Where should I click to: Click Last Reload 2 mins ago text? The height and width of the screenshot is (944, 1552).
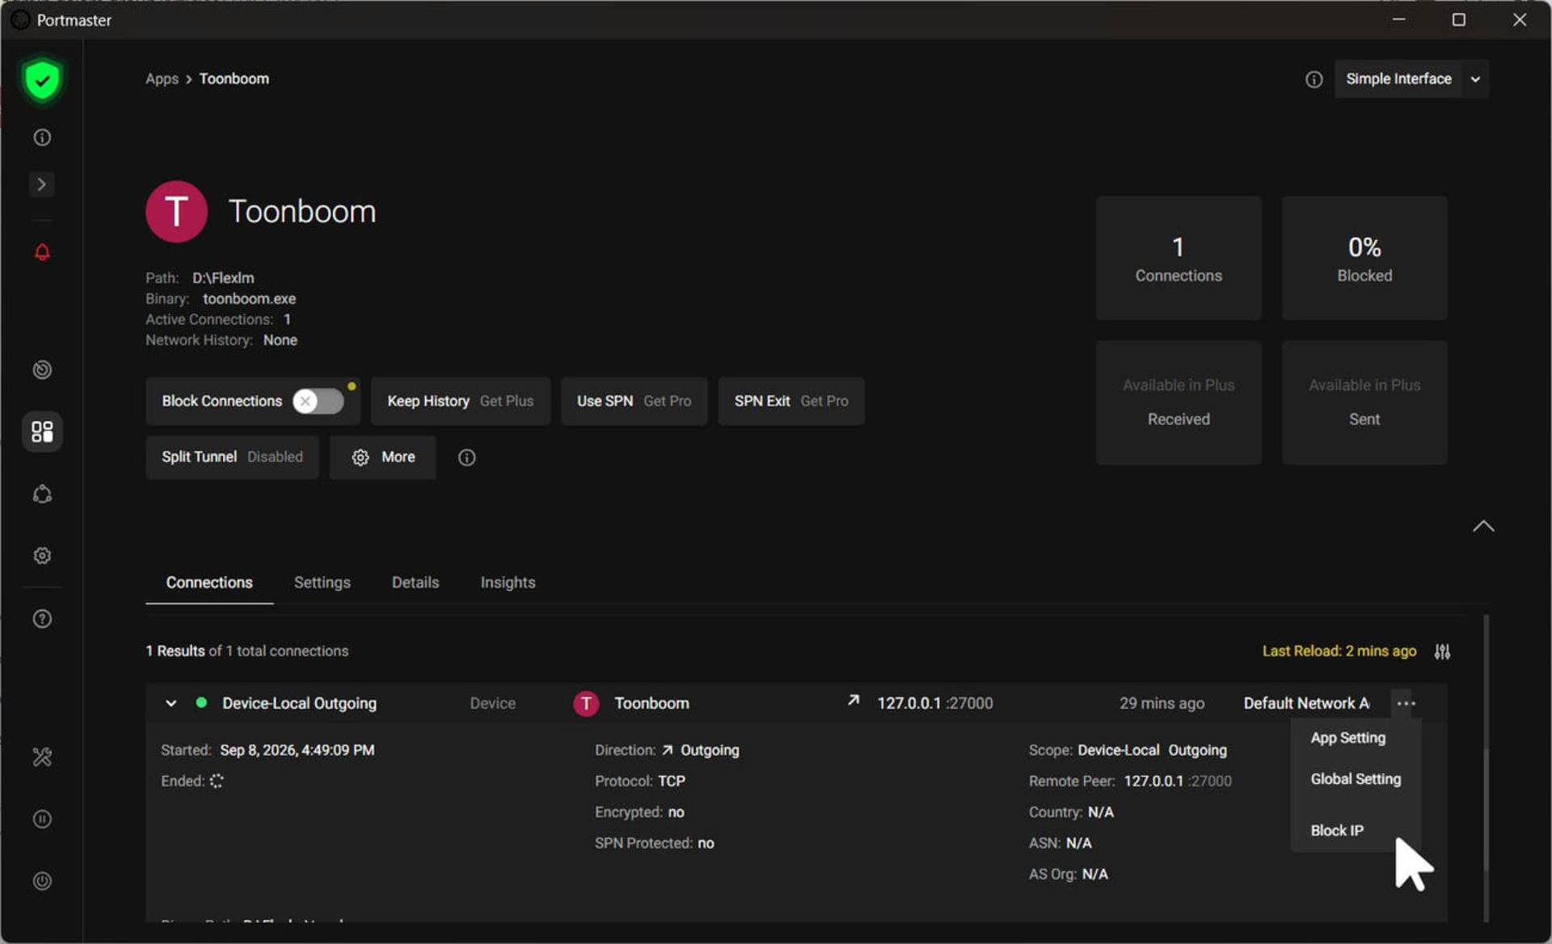pyautogui.click(x=1339, y=651)
